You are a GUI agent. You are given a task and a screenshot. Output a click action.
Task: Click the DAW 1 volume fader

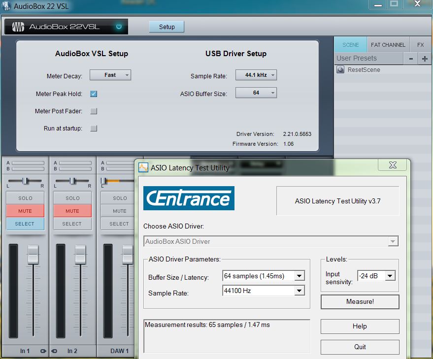pyautogui.click(x=128, y=254)
